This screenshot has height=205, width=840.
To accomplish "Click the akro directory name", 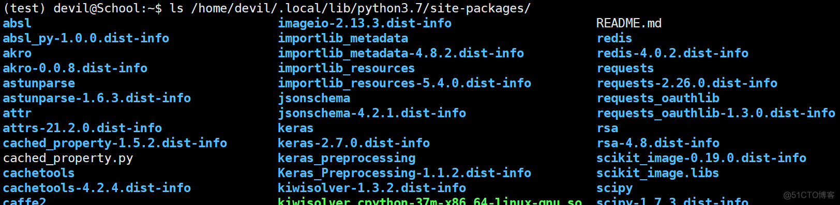I will [x=17, y=53].
